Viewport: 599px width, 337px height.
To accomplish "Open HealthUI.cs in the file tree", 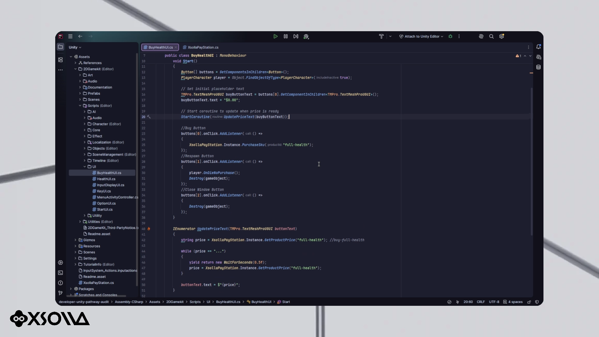I will (106, 179).
